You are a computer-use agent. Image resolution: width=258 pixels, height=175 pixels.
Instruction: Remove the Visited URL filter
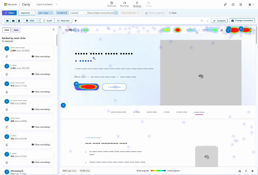click(x=116, y=13)
